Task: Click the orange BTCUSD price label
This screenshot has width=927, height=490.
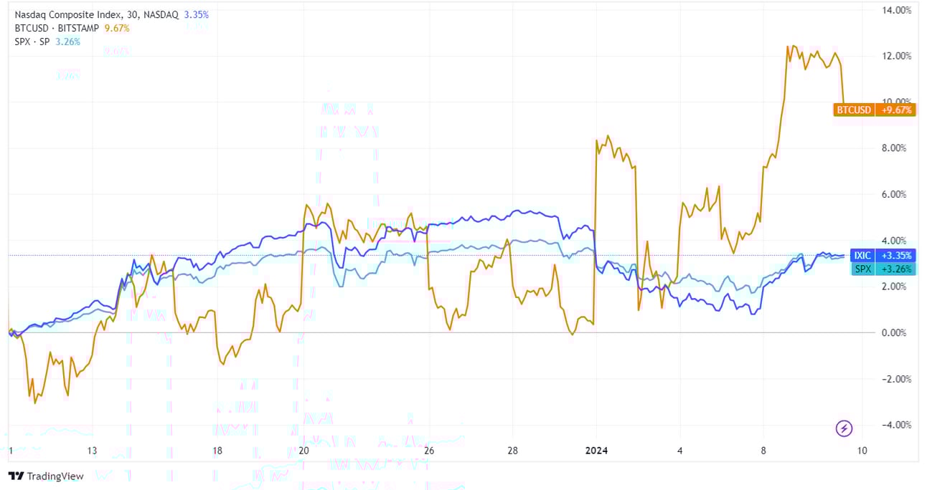Action: (854, 110)
